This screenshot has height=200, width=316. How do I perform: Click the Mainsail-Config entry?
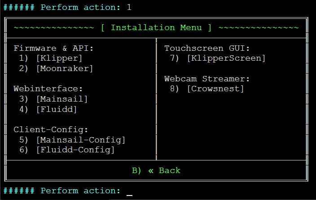81,140
